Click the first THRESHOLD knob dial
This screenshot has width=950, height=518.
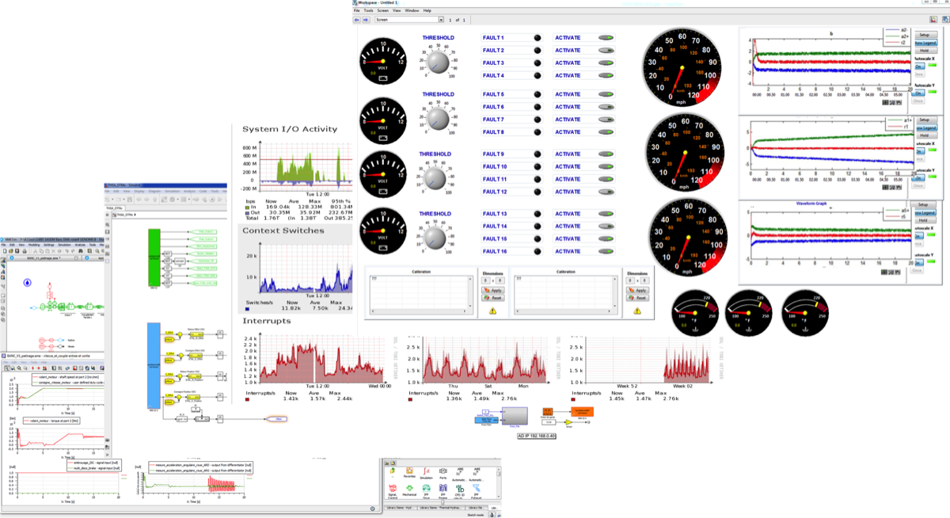point(437,61)
